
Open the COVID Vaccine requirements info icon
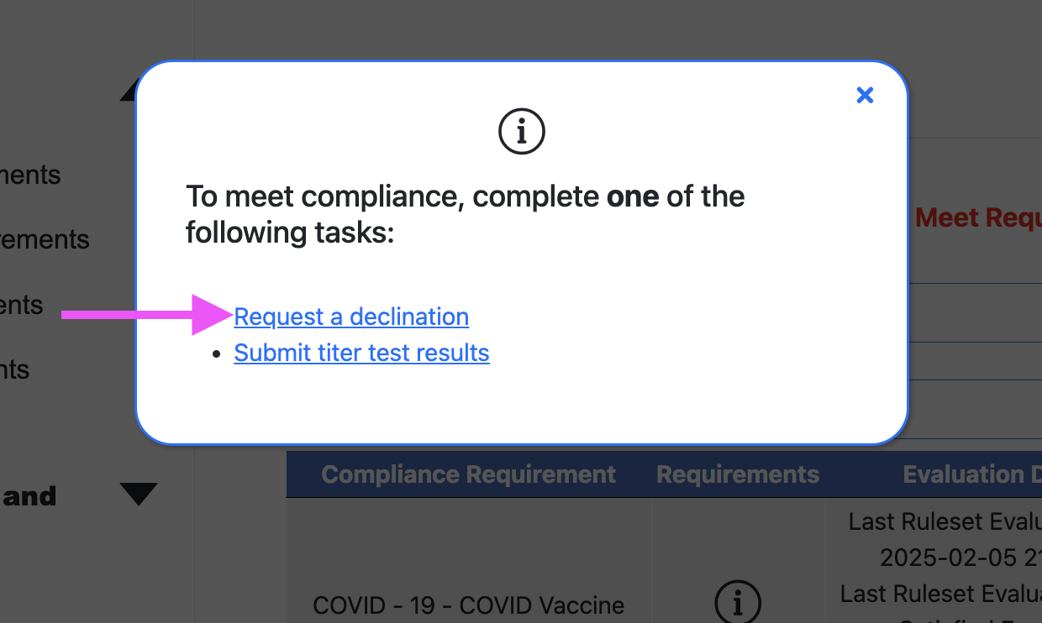738,601
